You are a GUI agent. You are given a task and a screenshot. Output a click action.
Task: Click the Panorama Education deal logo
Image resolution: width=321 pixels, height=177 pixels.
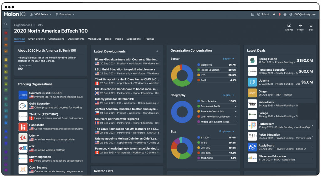click(252, 71)
